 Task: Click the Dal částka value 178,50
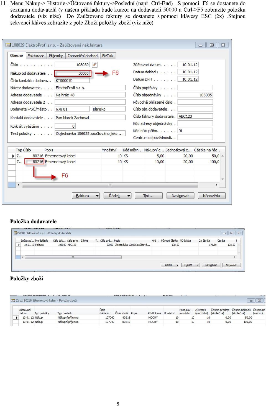[x=213, y=245]
